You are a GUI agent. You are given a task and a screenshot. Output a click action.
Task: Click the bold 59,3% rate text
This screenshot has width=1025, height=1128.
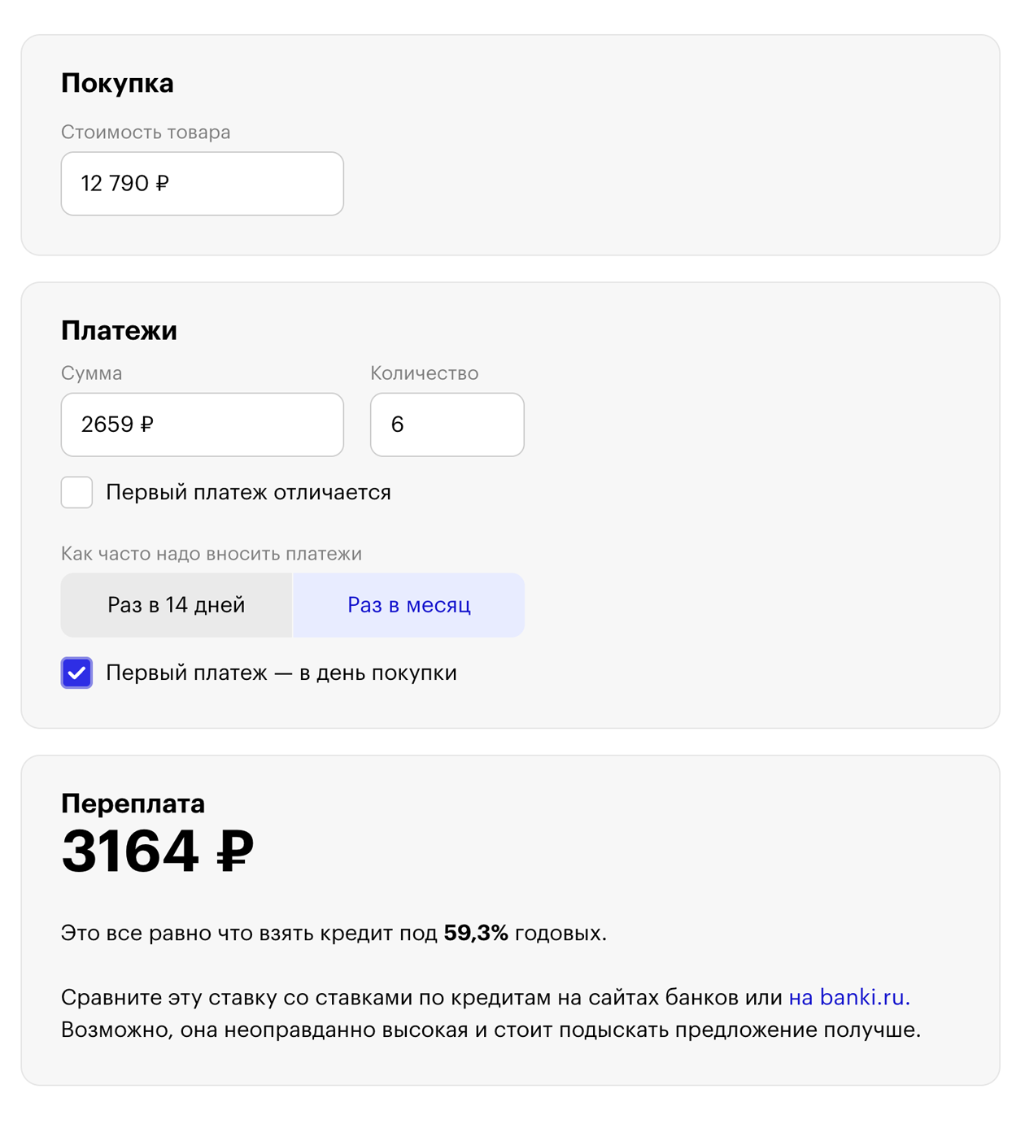click(x=476, y=933)
